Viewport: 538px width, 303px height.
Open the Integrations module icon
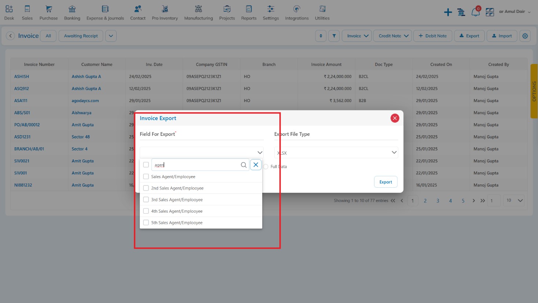tap(297, 9)
